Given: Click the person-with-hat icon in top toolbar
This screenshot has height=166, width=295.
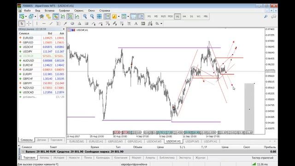Looking at the screenshot, I should coord(41,17).
